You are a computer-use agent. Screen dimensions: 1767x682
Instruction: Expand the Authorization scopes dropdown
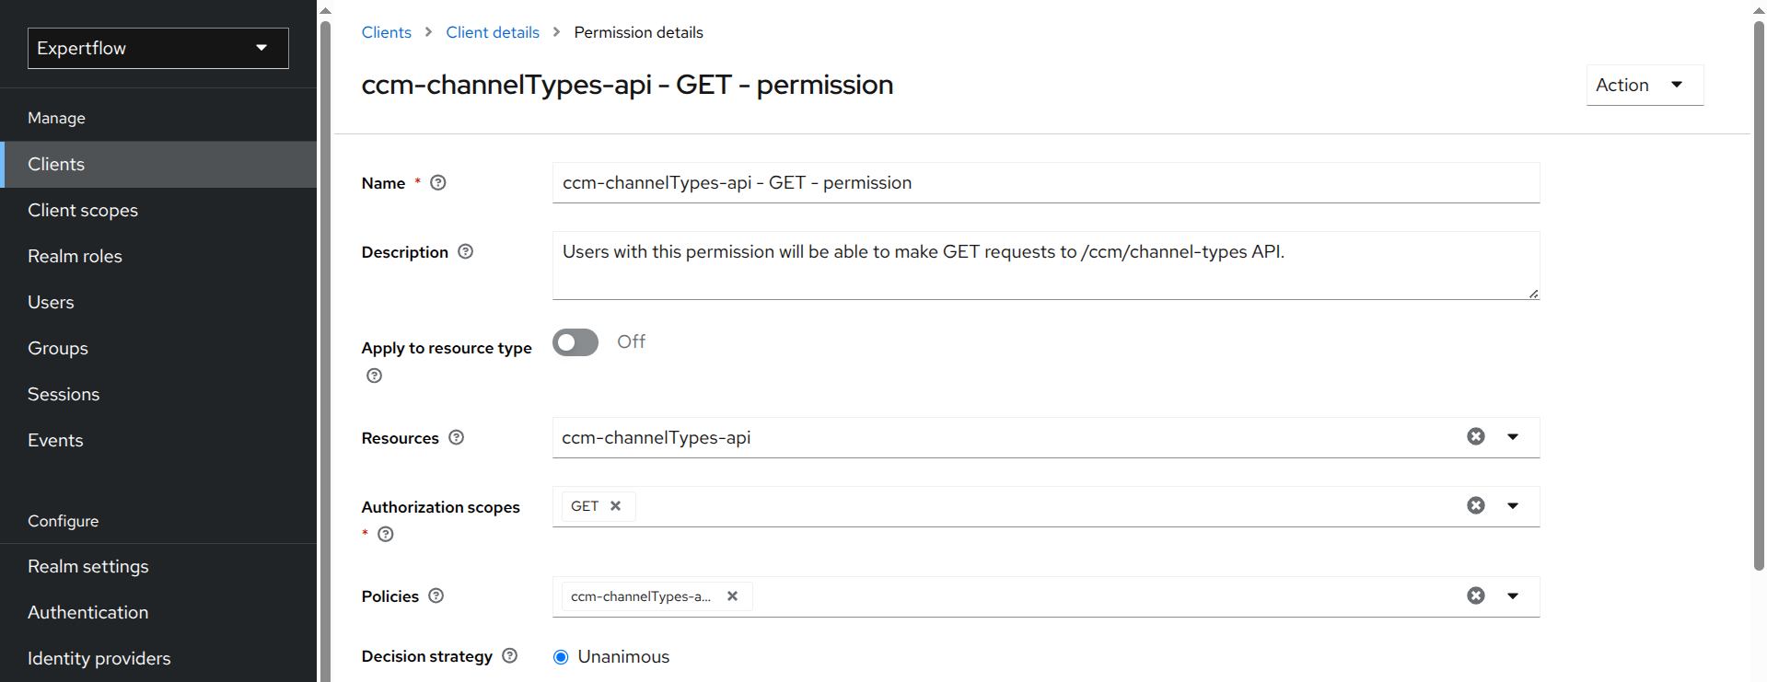(1513, 505)
